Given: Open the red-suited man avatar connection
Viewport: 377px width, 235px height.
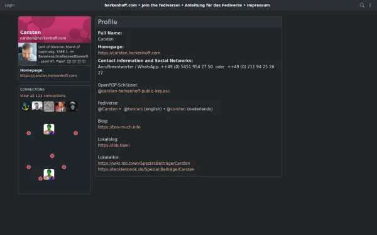Looking at the screenshot, I should 60,107.
